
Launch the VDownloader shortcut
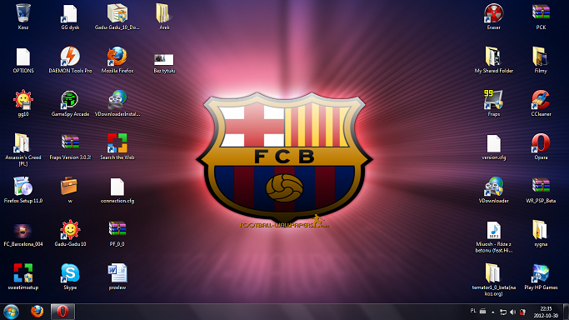(x=493, y=187)
